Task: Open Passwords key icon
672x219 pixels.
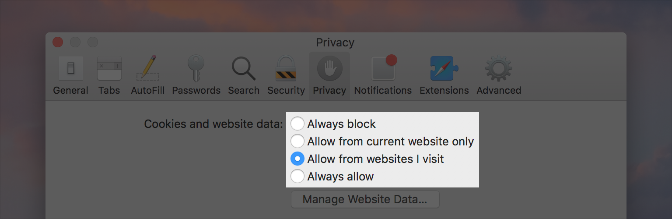Action: click(196, 68)
